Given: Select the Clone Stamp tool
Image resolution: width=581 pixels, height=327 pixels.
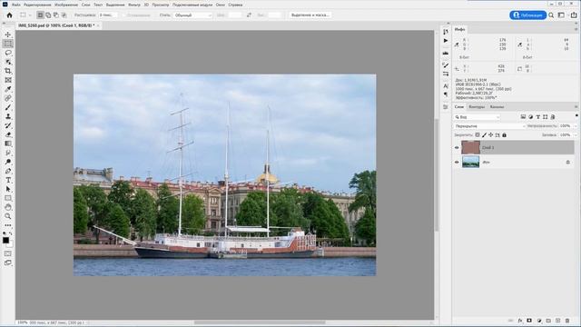Looking at the screenshot, I should (x=8, y=116).
